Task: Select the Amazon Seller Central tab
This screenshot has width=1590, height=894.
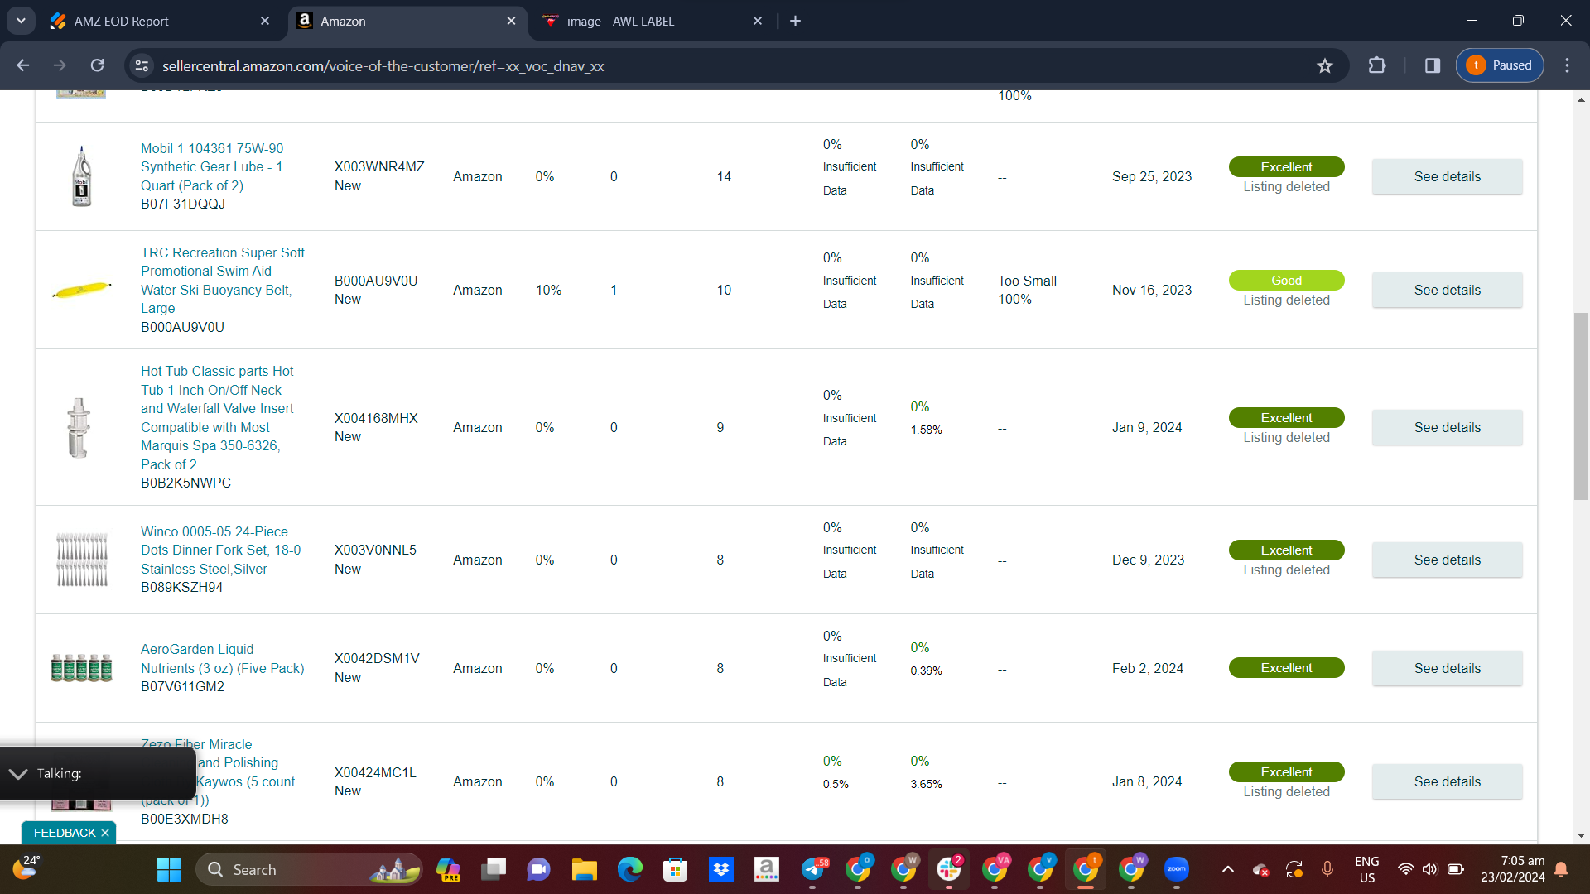Action: coord(407,21)
